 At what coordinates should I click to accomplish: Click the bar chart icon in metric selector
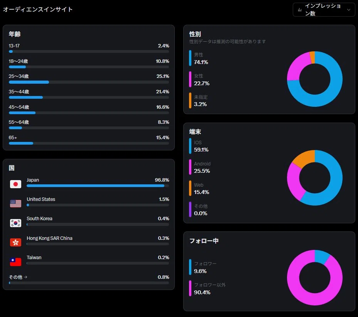click(x=299, y=10)
